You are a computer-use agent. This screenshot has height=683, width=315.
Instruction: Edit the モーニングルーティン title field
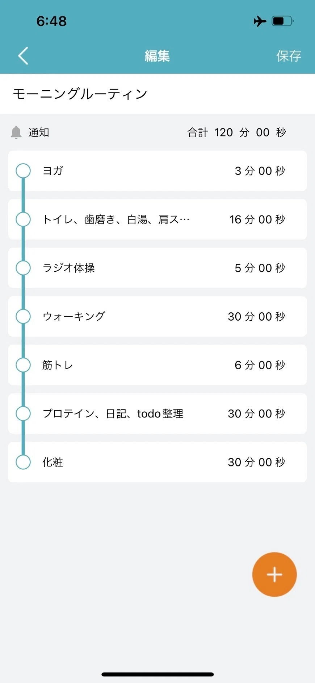tap(157, 94)
